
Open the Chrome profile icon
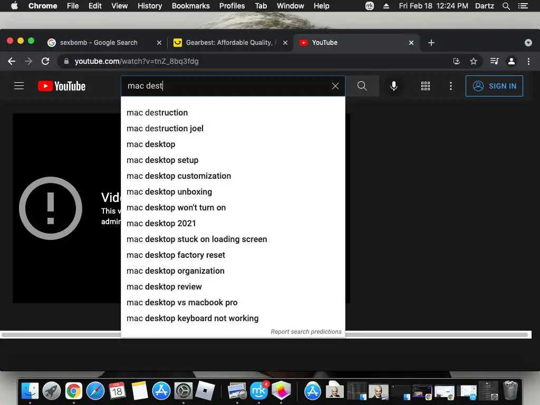[512, 61]
